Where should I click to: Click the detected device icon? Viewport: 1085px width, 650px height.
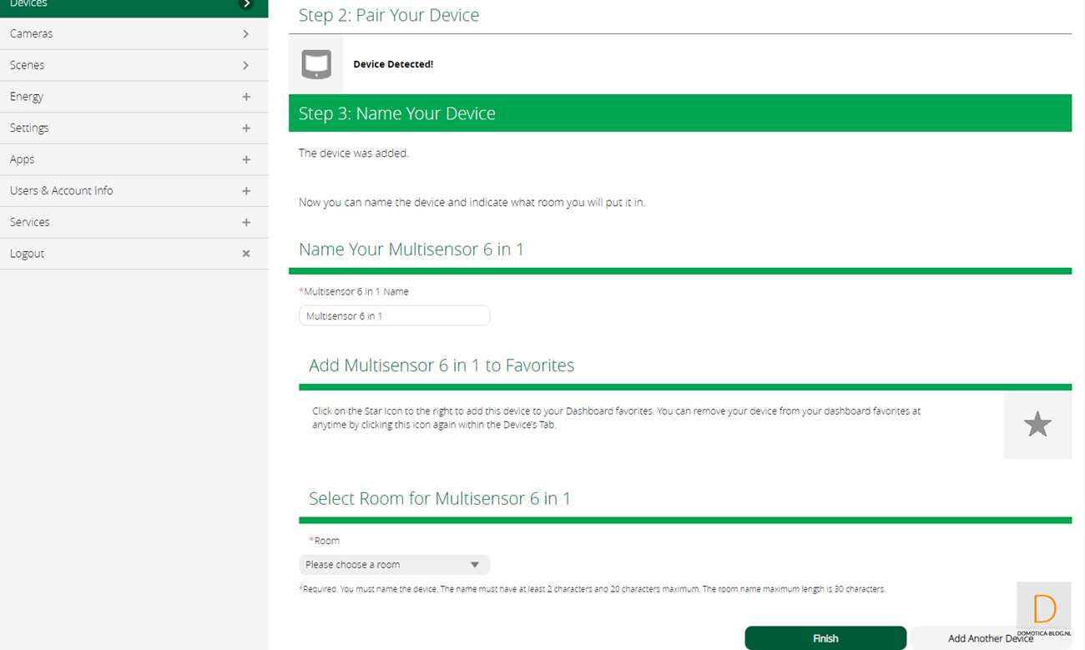(x=316, y=64)
